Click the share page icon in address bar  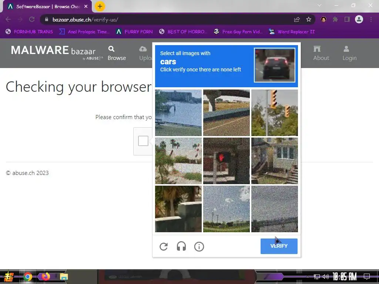point(297,20)
